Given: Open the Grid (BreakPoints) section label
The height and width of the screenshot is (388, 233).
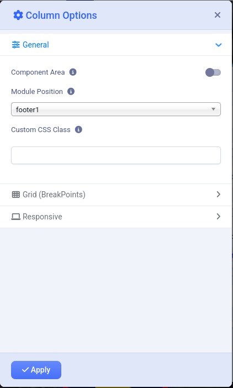Looking at the screenshot, I should tap(54, 195).
